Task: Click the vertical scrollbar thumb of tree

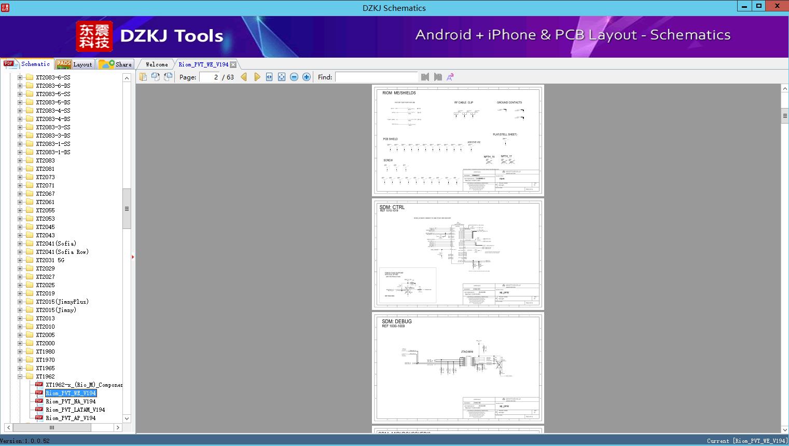Action: pos(127,209)
